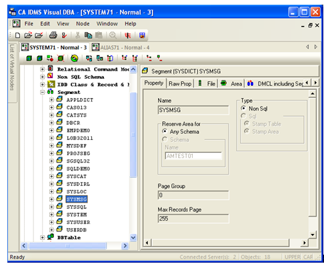324x264 pixels.
Task: Click the Max Records Page field
Action: (193, 219)
